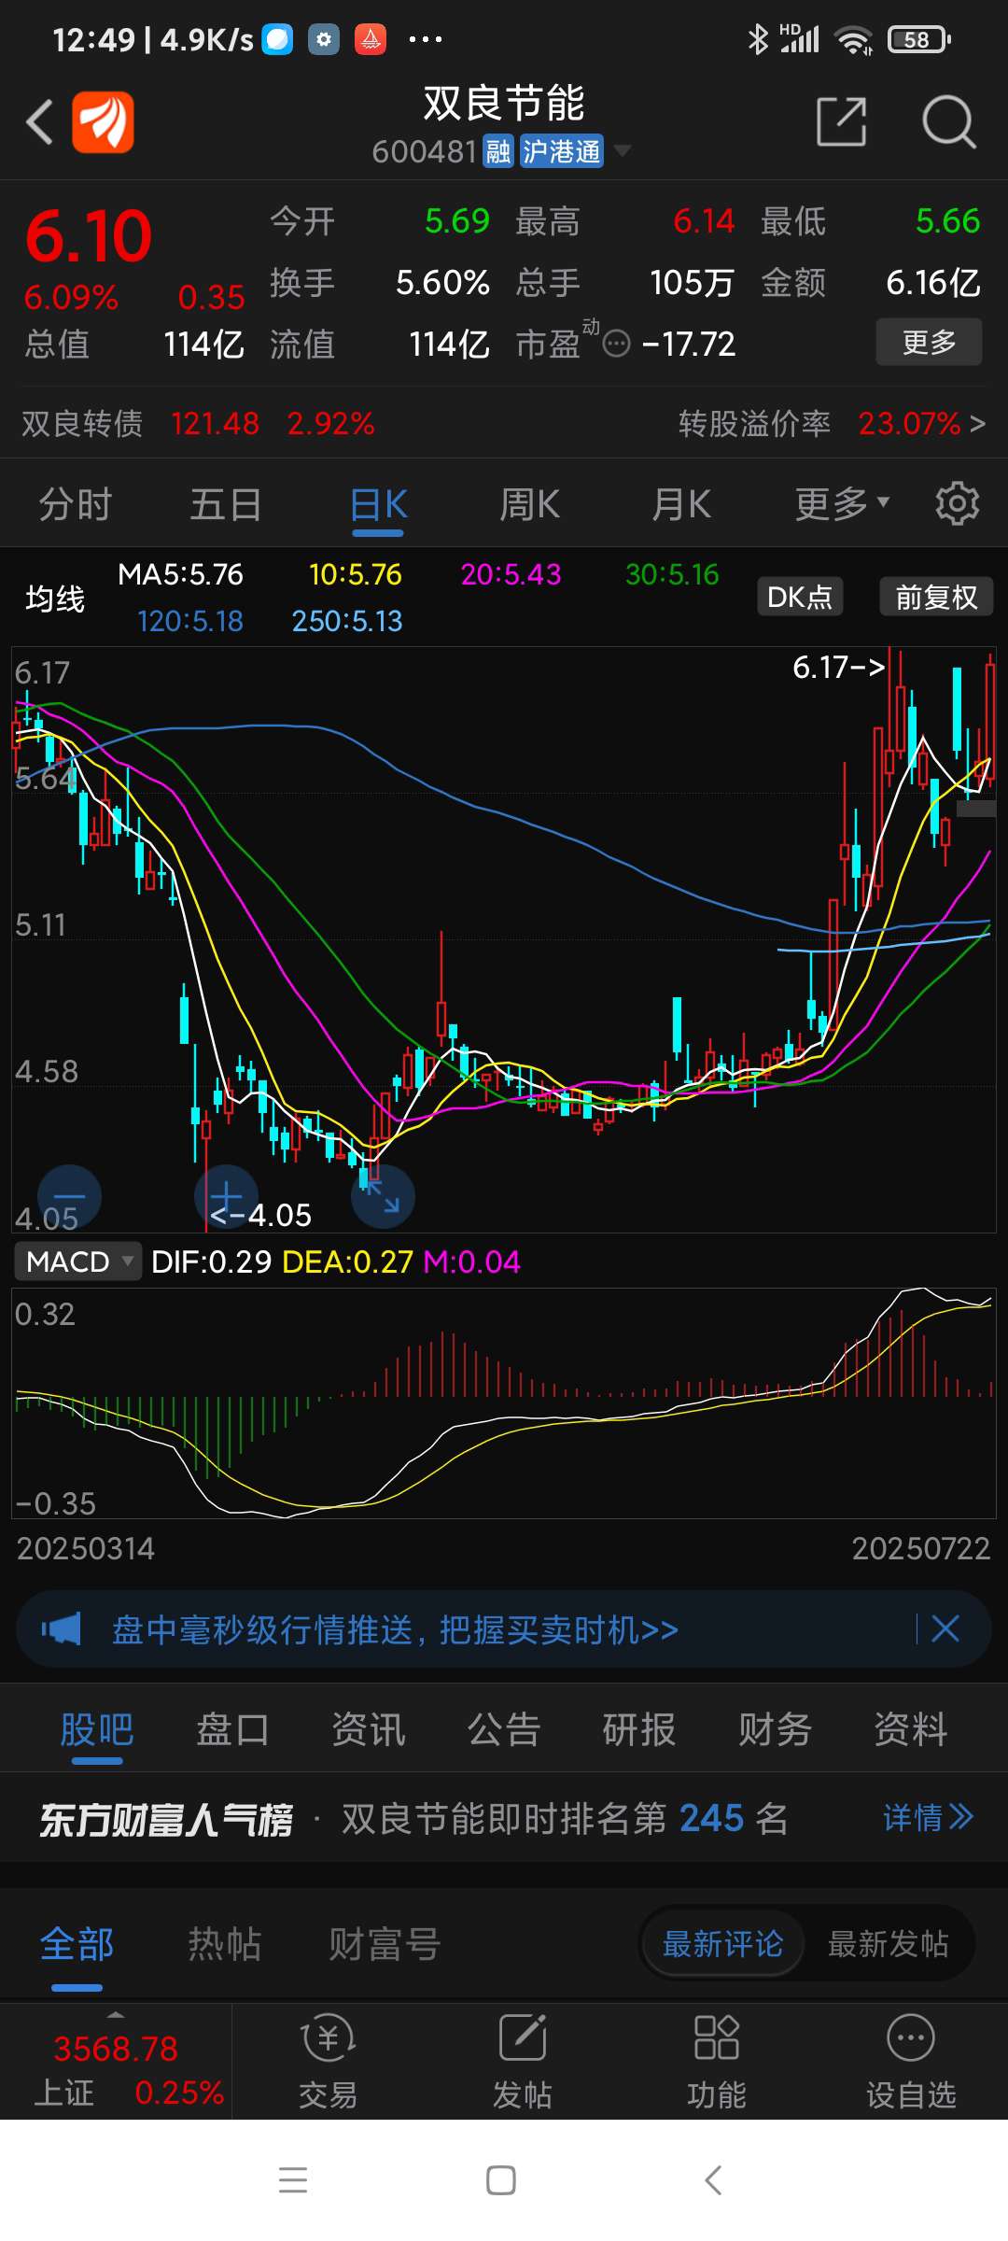Open chart settings gear icon

[x=958, y=504]
